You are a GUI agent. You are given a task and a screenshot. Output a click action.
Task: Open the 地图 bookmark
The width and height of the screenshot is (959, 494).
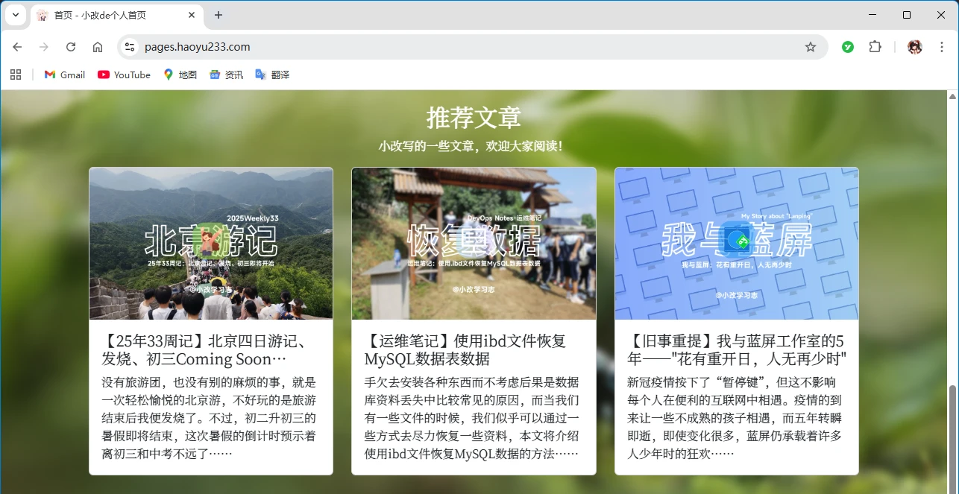(x=180, y=75)
